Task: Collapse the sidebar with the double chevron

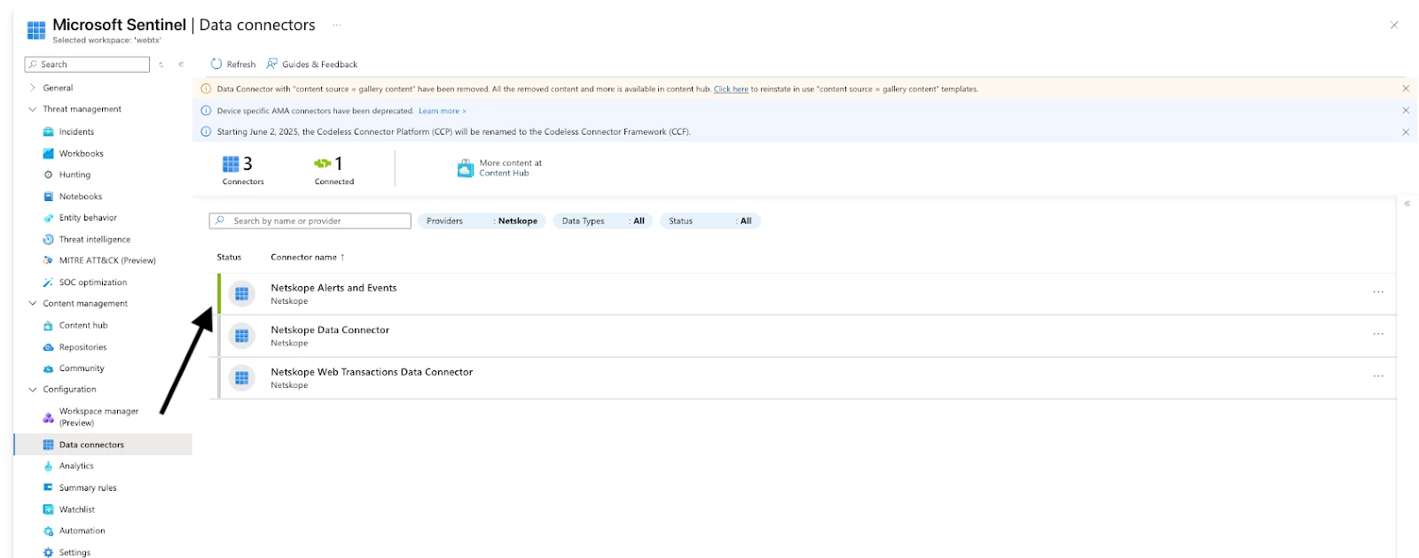Action: click(x=181, y=64)
